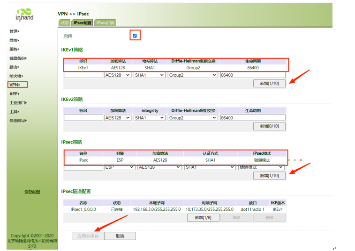355x251 pixels.
Task: Open IKEv1 encryption algorithm AES128 dropdown
Action: [118, 75]
